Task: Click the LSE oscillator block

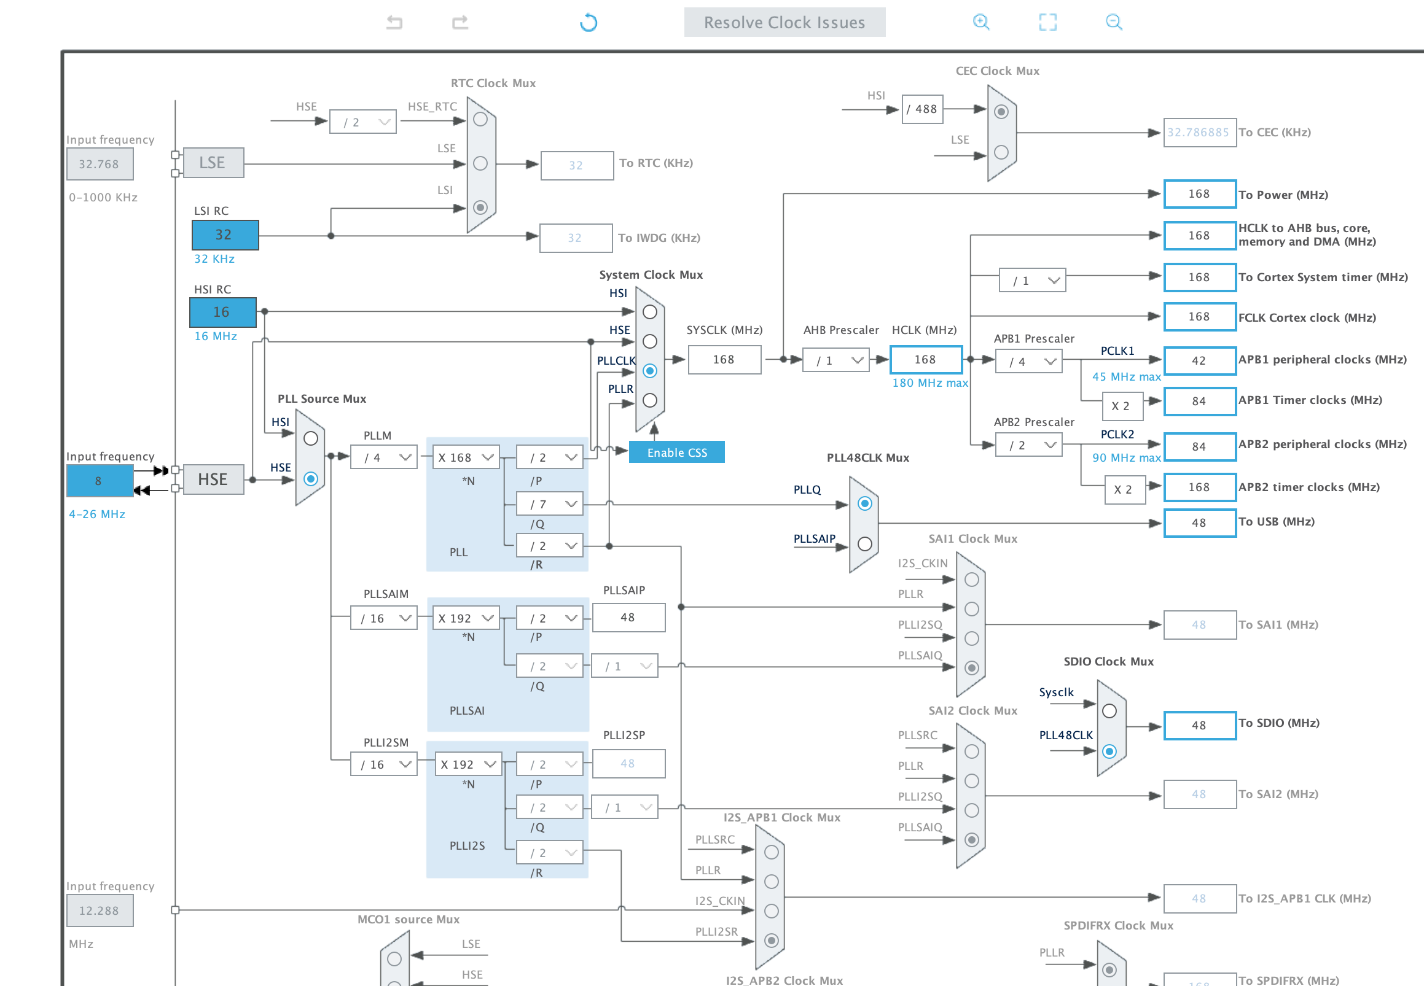Action: point(213,163)
